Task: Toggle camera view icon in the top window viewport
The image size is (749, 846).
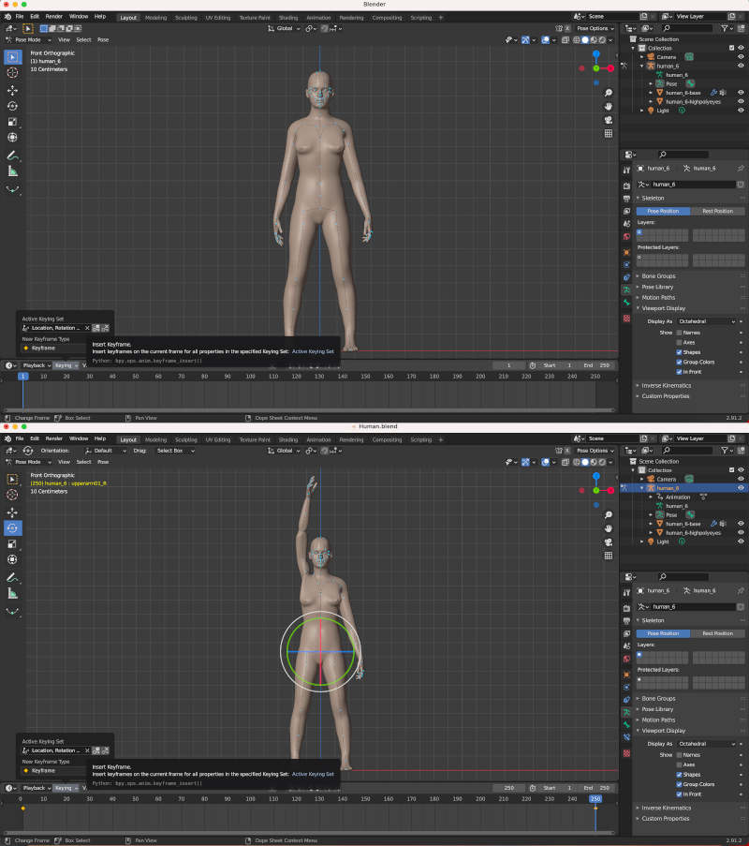Action: (x=609, y=120)
